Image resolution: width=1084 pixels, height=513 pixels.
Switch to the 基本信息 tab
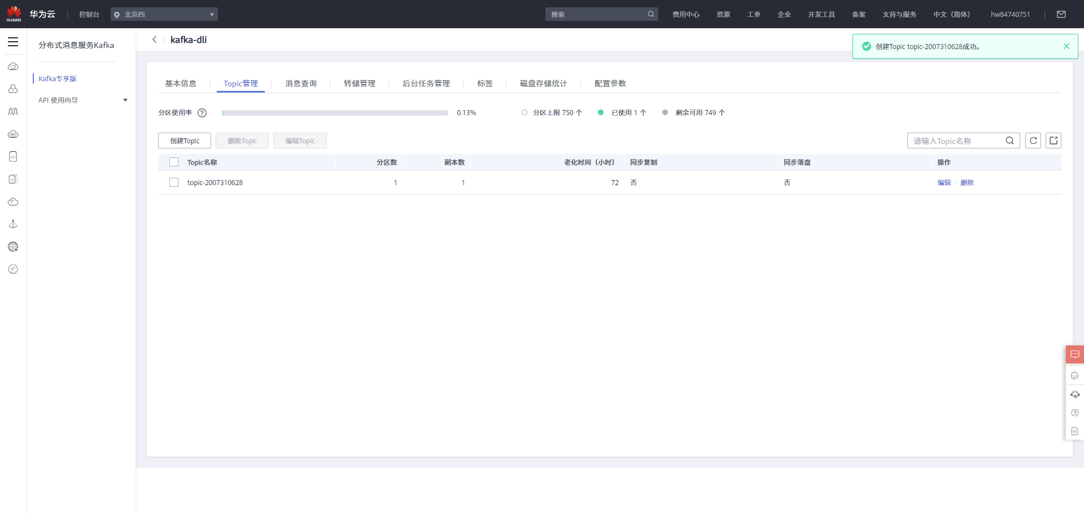(181, 84)
